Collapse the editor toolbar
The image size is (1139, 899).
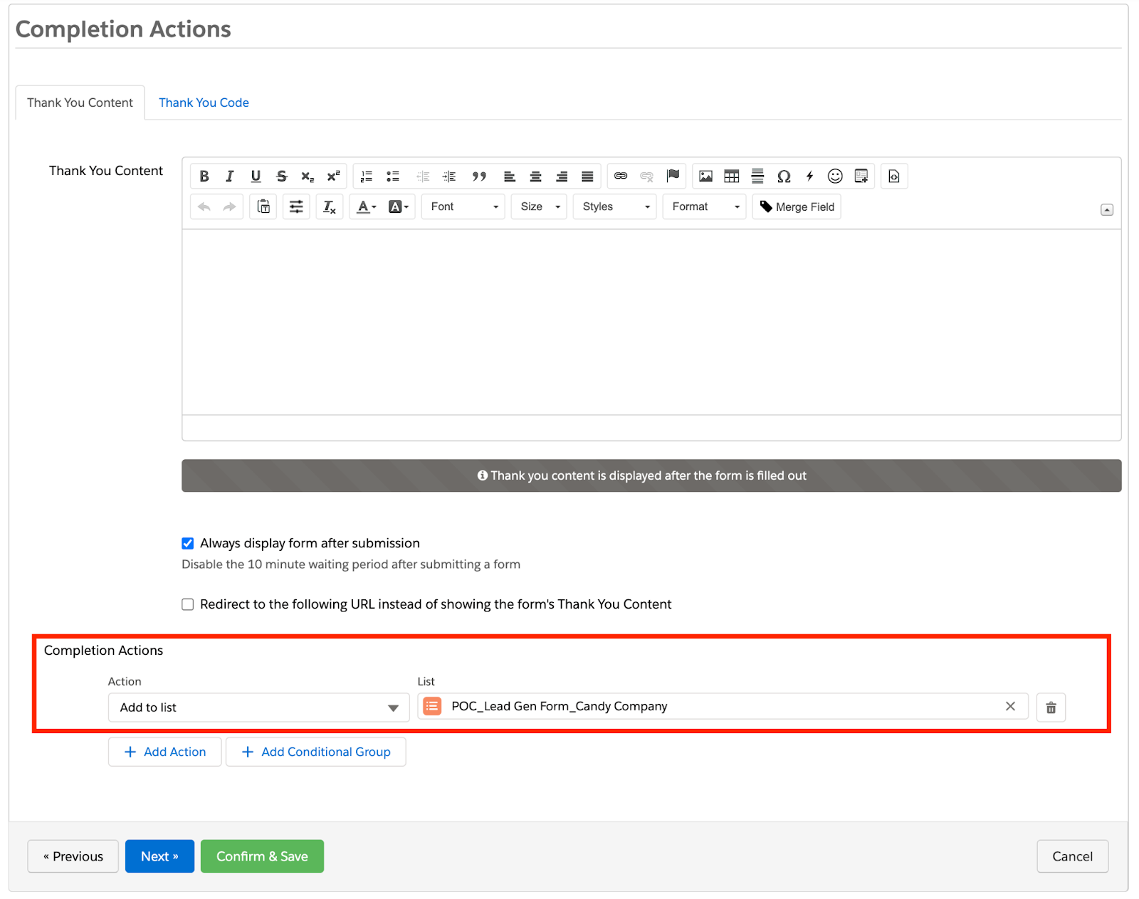click(1107, 210)
